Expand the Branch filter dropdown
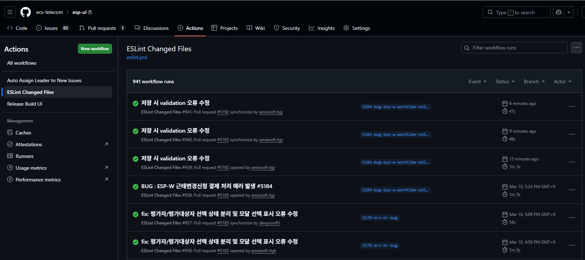Viewport: 585px width, 260px height. coord(534,81)
